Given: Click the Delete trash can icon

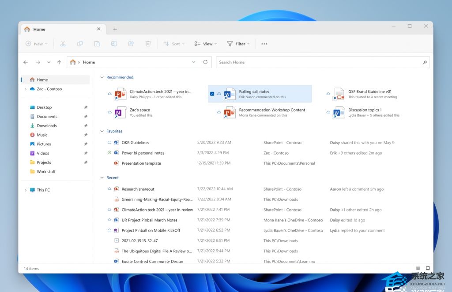Looking at the screenshot, I should 148,44.
